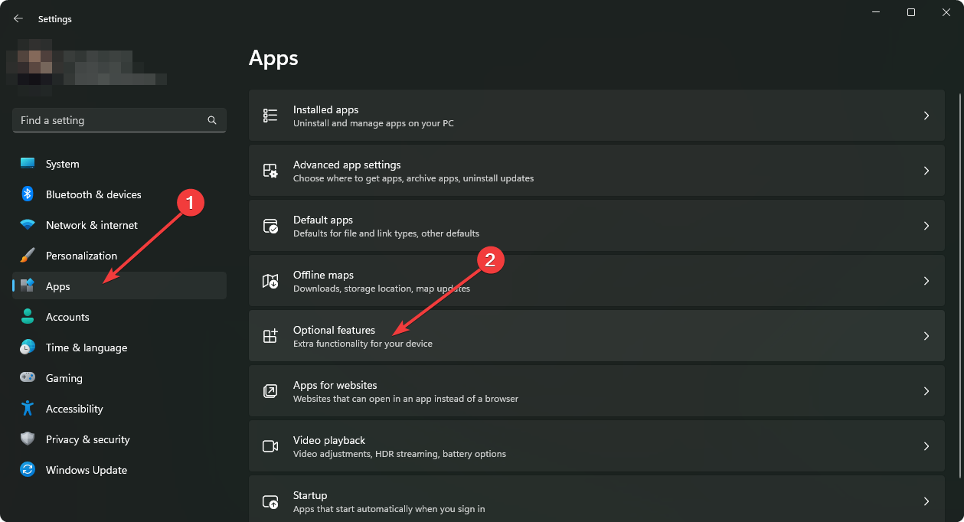The height and width of the screenshot is (522, 964).
Task: Click the Offline maps icon
Action: point(270,281)
